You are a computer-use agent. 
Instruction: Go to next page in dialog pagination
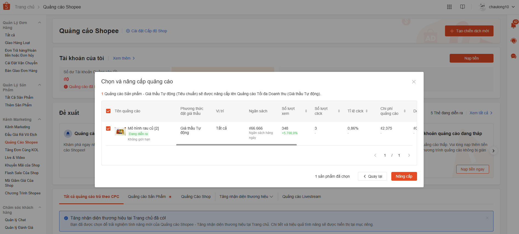coord(409,155)
